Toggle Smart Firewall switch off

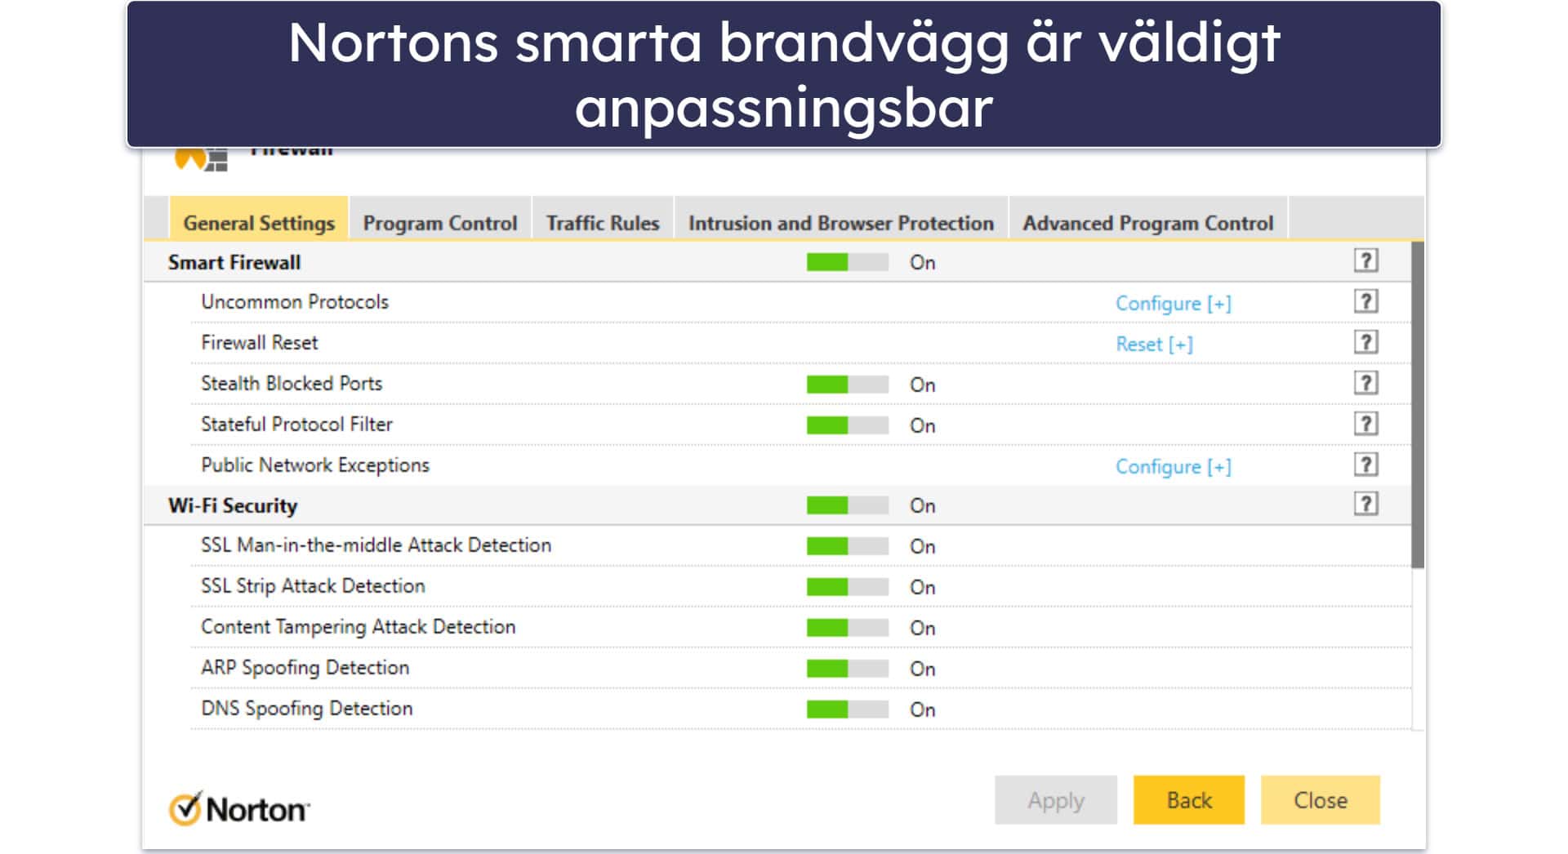click(x=847, y=262)
